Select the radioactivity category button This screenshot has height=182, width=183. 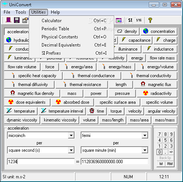click(157, 93)
